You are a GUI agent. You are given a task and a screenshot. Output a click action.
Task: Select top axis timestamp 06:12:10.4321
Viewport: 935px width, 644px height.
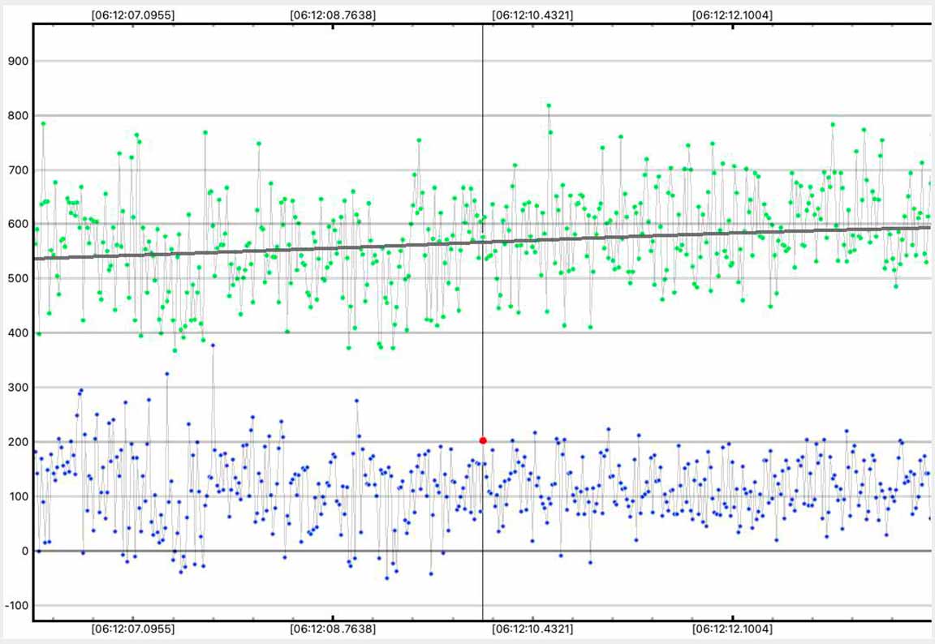click(532, 15)
